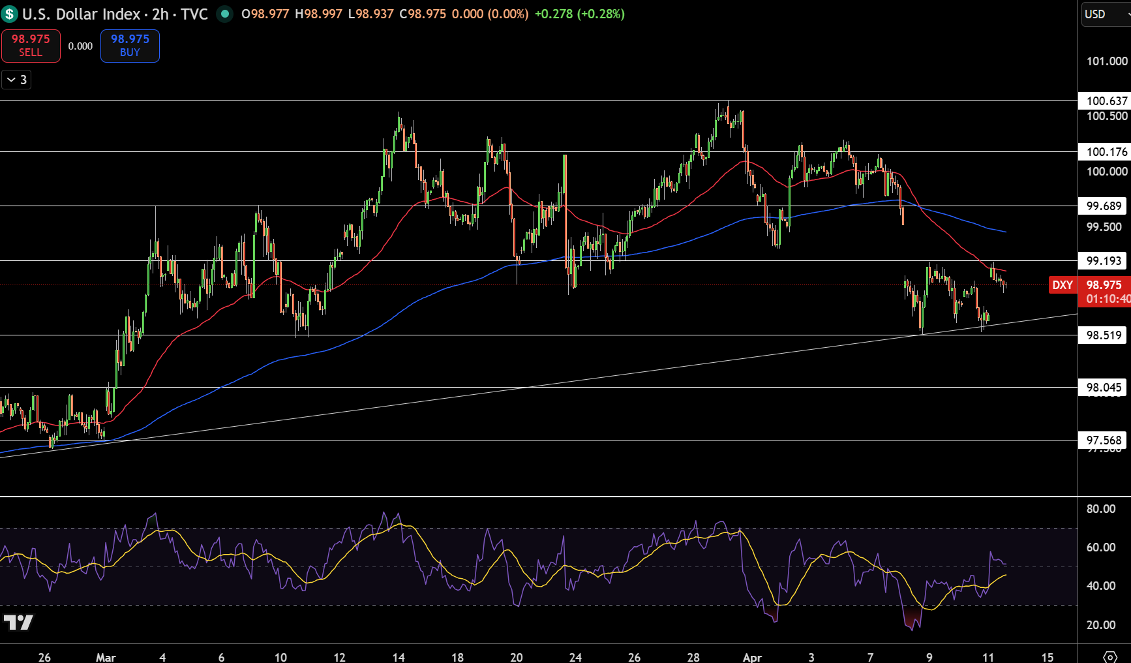Image resolution: width=1131 pixels, height=663 pixels.
Task: Click the 15 date on time axis
Action: click(x=1048, y=657)
